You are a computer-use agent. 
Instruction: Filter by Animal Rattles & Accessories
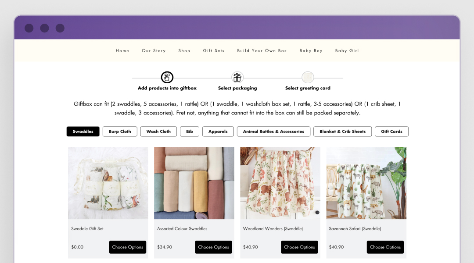pos(273,131)
